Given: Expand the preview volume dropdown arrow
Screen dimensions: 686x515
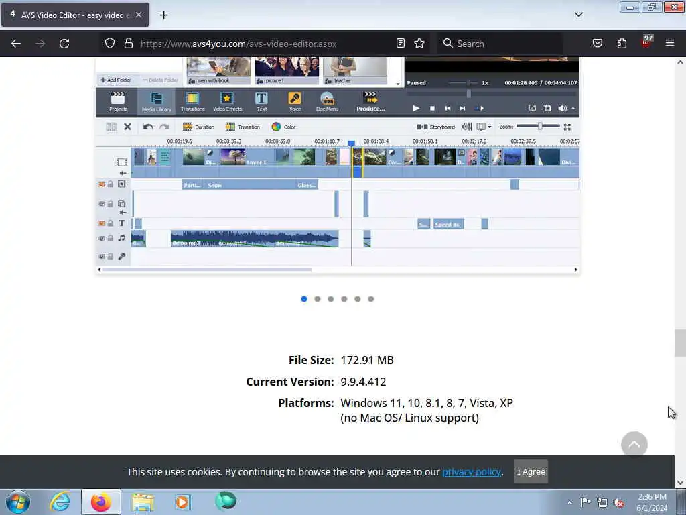Looking at the screenshot, I should pyautogui.click(x=573, y=108).
